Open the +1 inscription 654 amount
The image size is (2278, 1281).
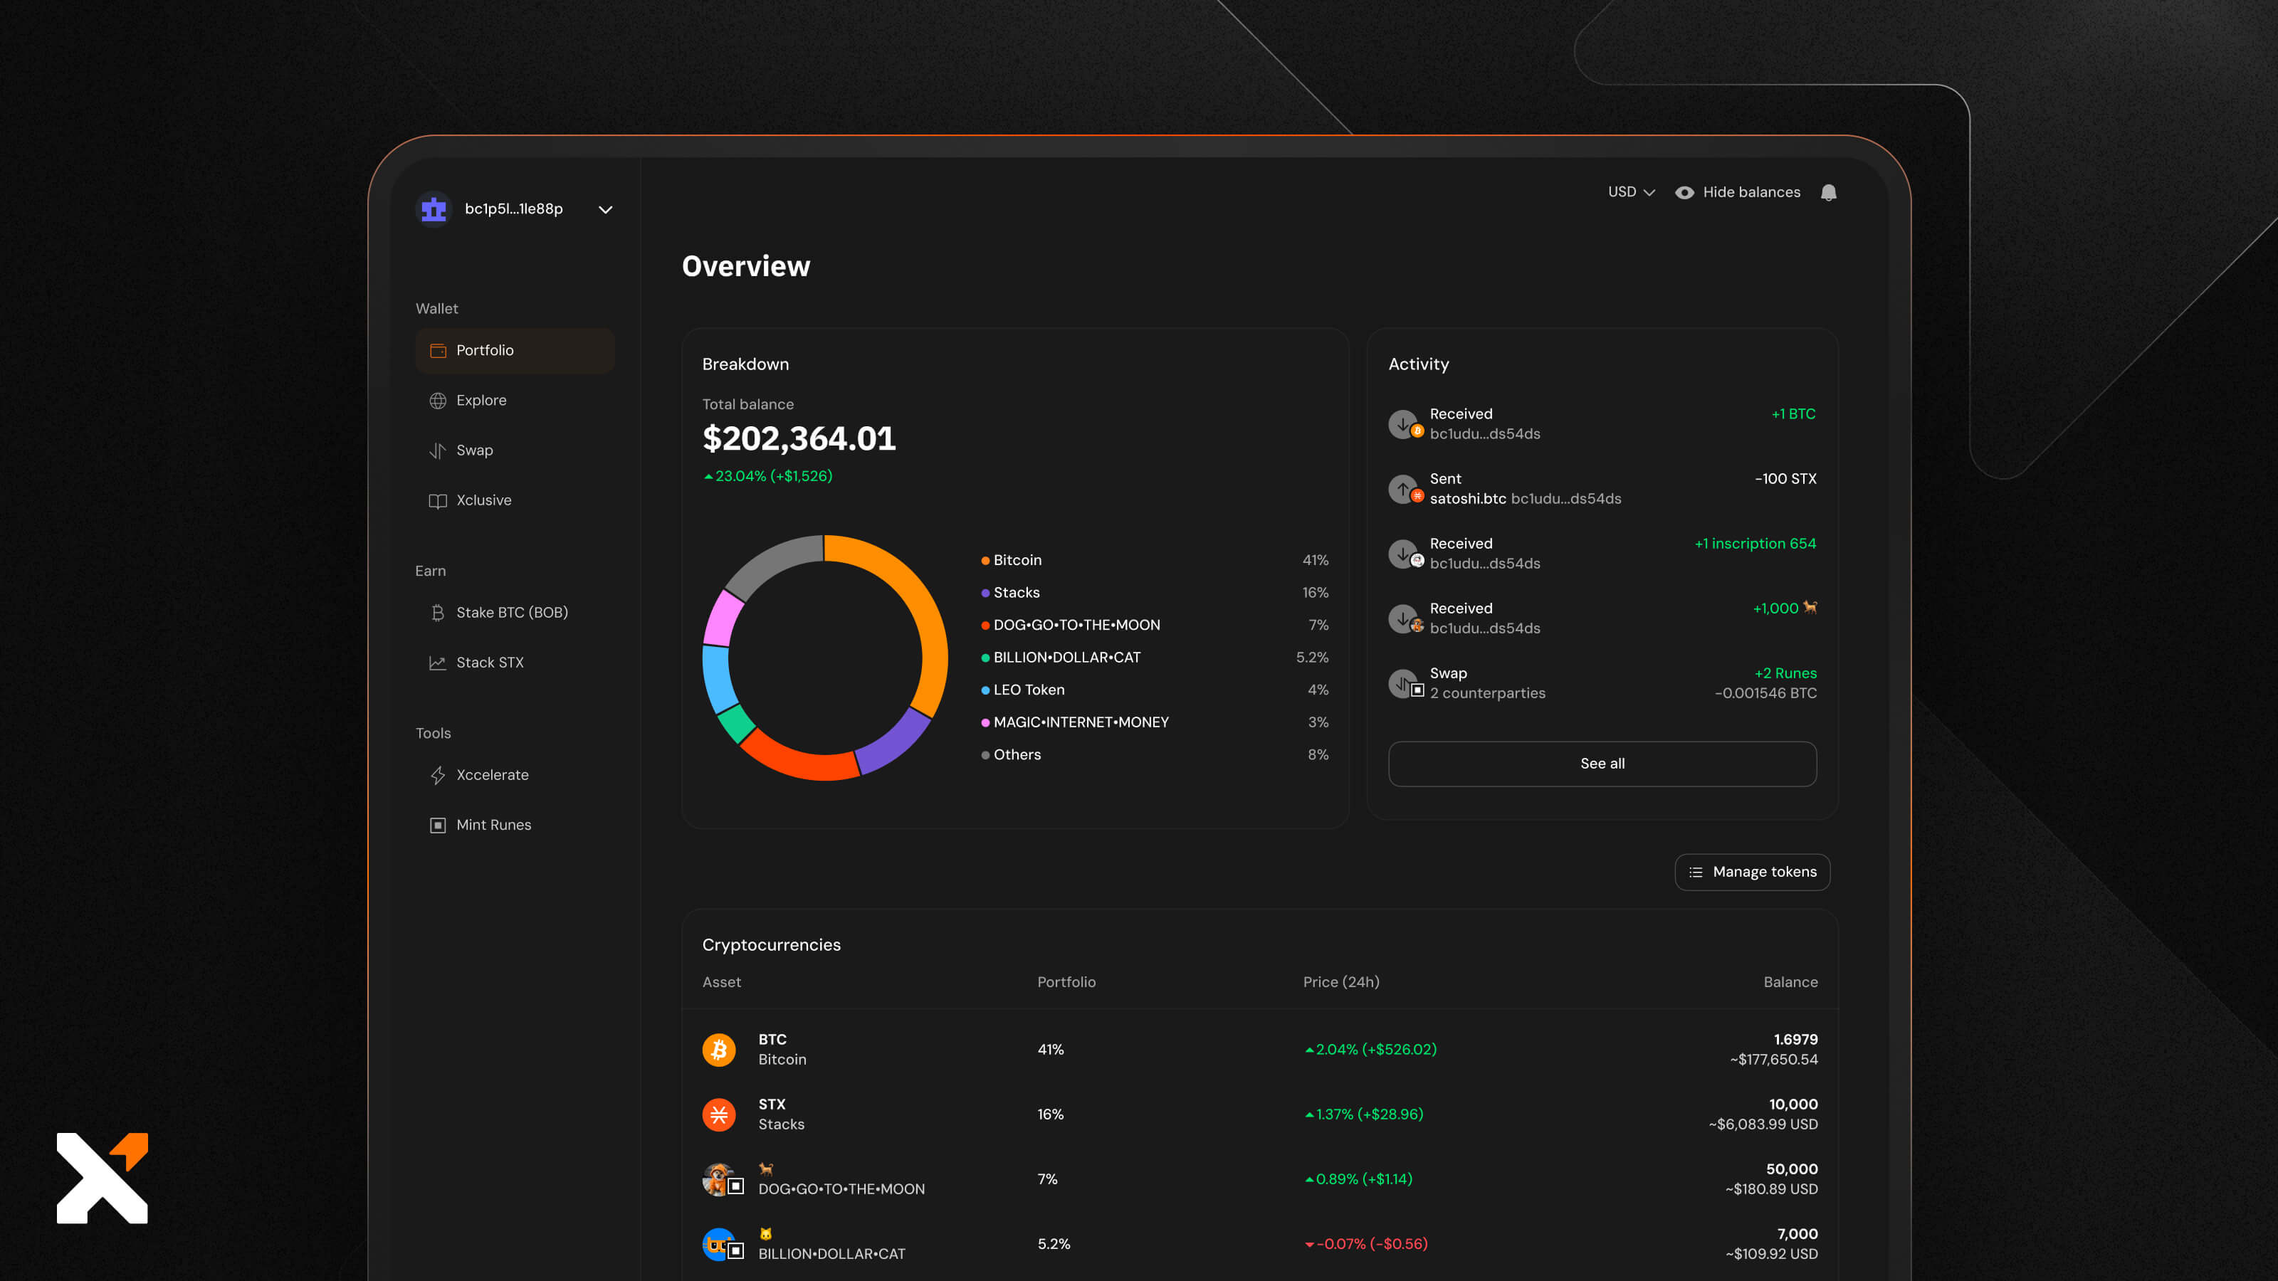pos(1755,544)
